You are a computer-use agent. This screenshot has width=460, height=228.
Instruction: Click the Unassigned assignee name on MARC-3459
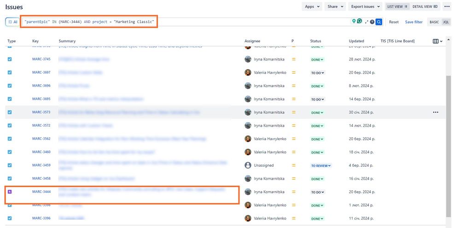[264, 165]
